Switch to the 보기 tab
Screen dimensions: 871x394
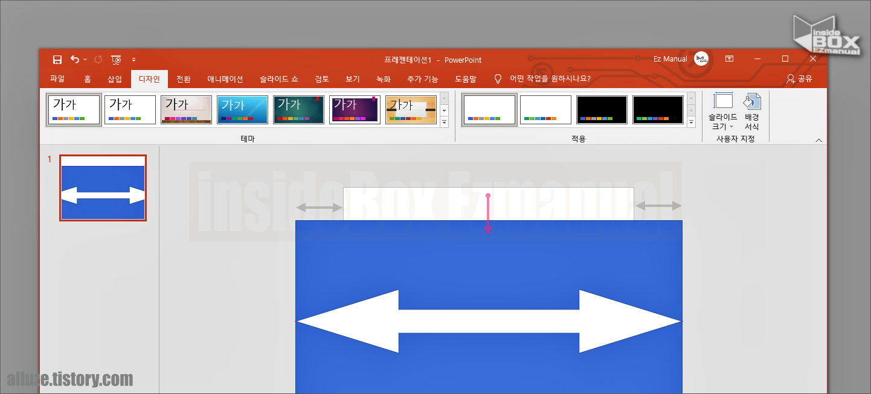tap(353, 78)
